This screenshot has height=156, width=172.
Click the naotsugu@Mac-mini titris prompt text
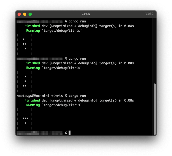[x=40, y=96]
